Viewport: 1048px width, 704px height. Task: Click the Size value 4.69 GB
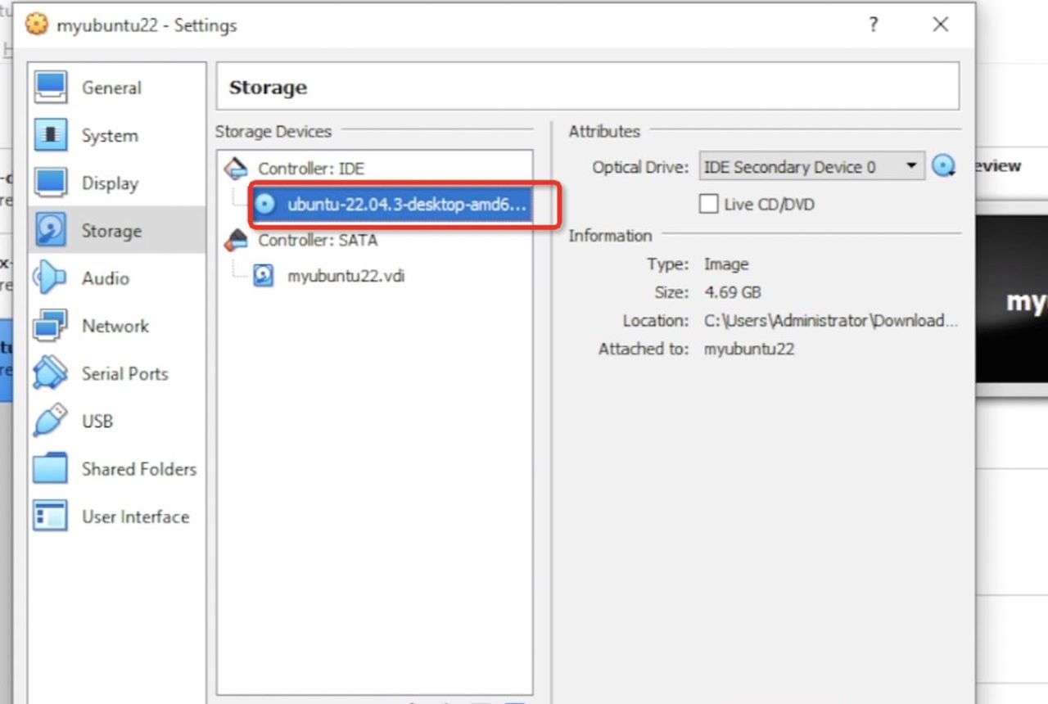(733, 292)
